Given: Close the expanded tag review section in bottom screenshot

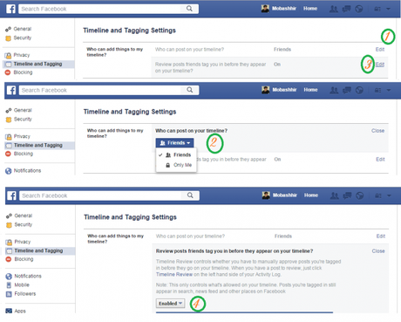Looking at the screenshot, I should (x=378, y=250).
